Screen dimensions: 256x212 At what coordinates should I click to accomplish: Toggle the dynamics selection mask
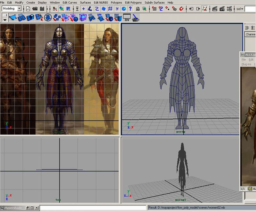point(117,9)
